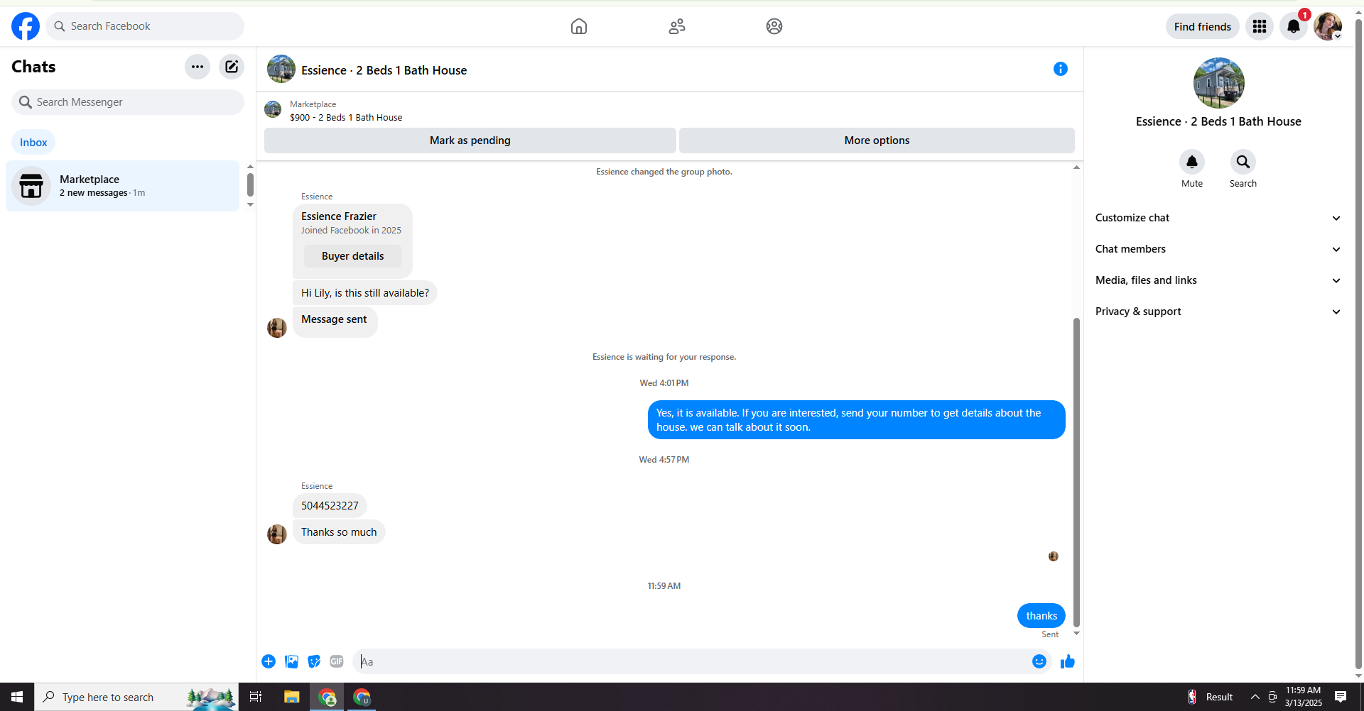This screenshot has height=711, width=1364.
Task: Show hidden system tray icons
Action: (1255, 697)
